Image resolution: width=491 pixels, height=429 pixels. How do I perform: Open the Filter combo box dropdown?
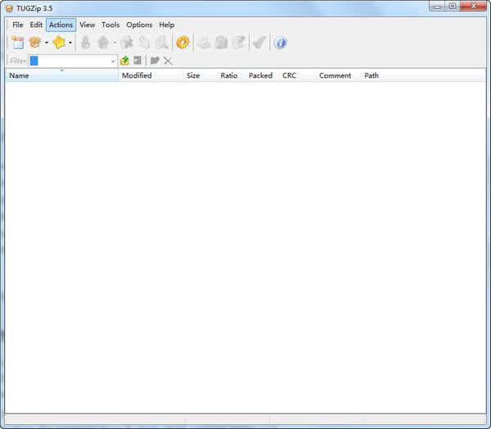tap(113, 61)
